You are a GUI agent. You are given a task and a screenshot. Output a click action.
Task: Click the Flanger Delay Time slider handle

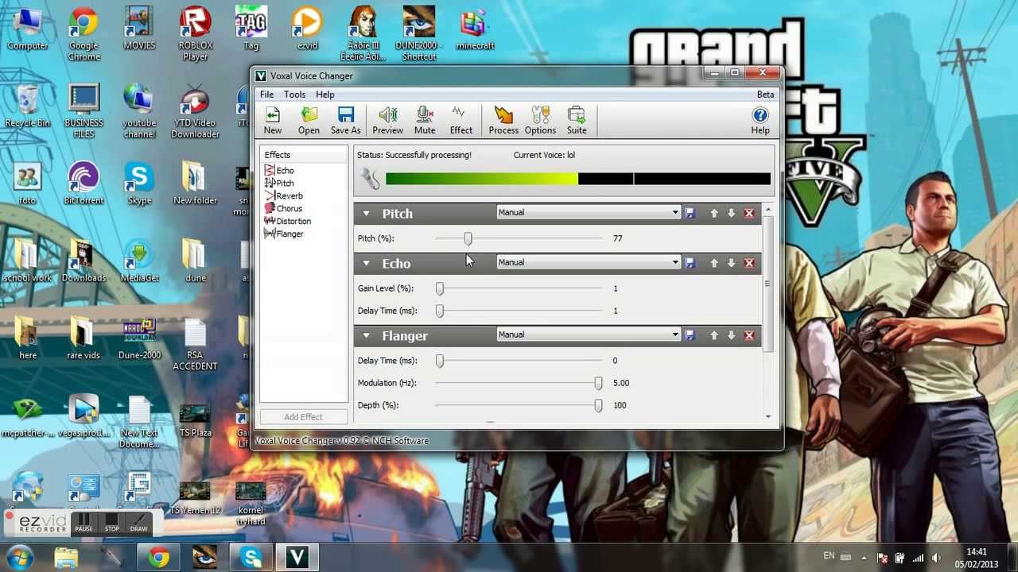(440, 361)
